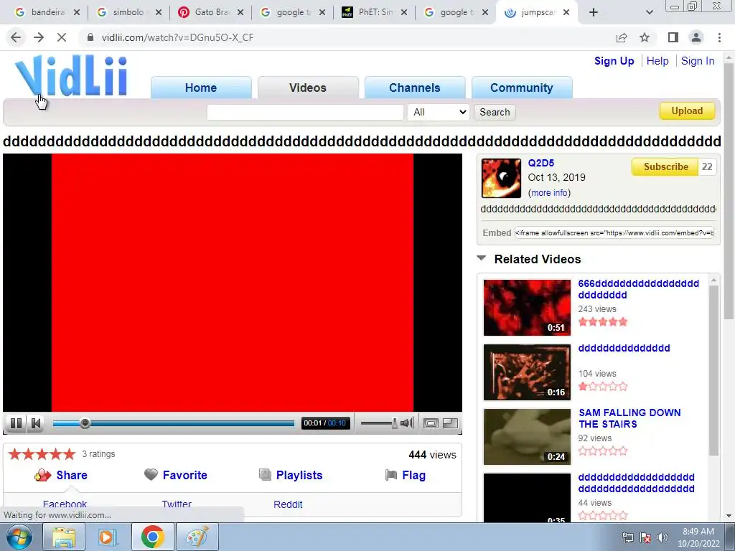Click the page vertical scrollbar
Image resolution: width=735 pixels, height=551 pixels.
tap(729, 192)
